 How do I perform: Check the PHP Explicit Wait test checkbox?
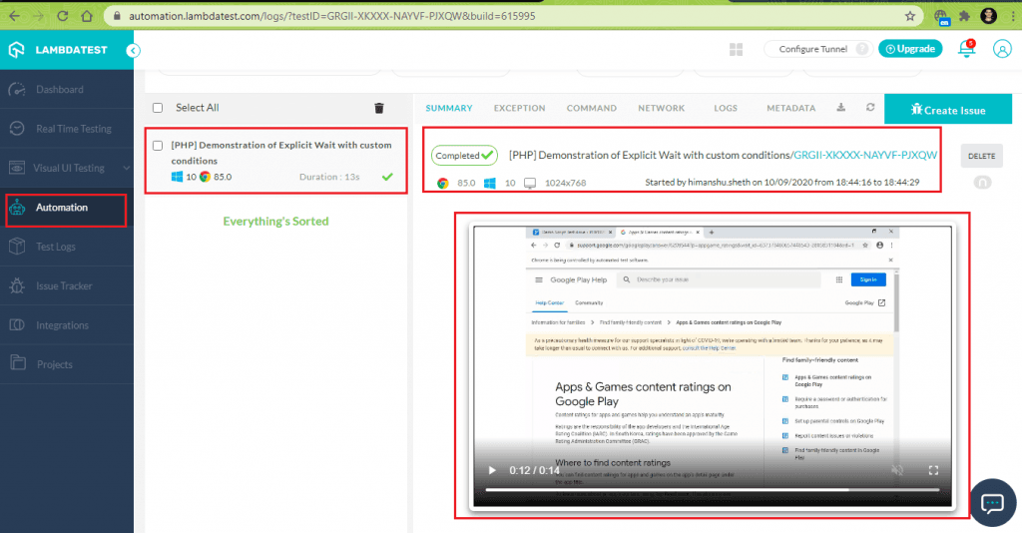click(158, 146)
